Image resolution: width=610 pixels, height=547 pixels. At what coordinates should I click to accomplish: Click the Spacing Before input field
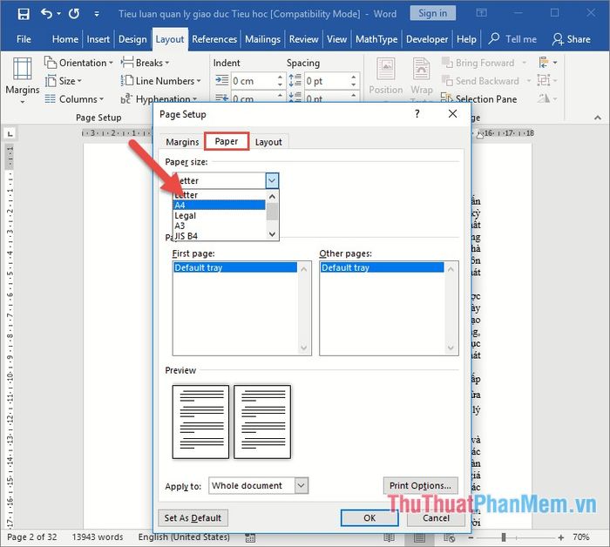(327, 81)
